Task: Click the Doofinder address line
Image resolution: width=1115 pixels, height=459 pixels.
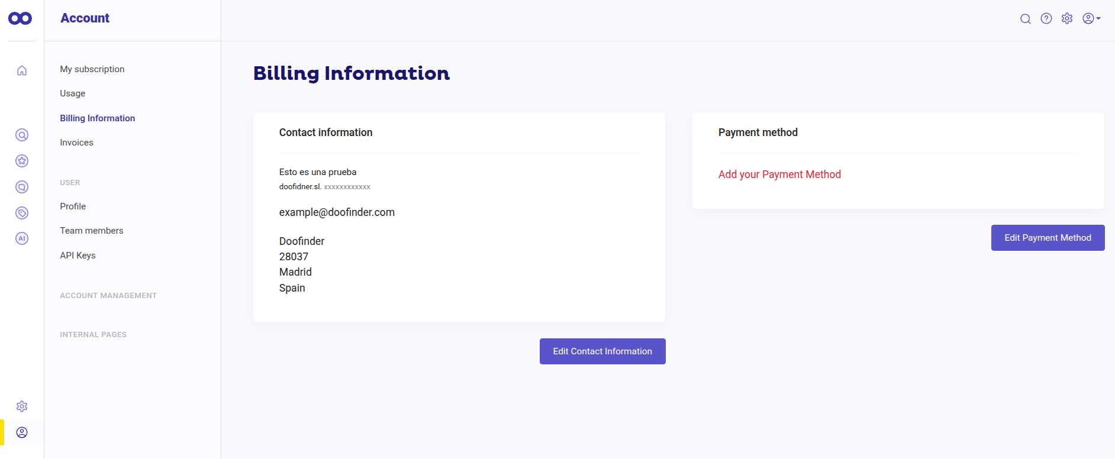Action: click(302, 241)
